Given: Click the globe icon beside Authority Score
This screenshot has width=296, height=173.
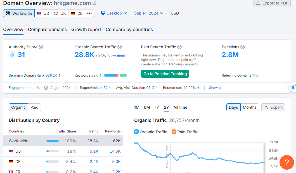Looking at the screenshot, I should coord(41,47).
